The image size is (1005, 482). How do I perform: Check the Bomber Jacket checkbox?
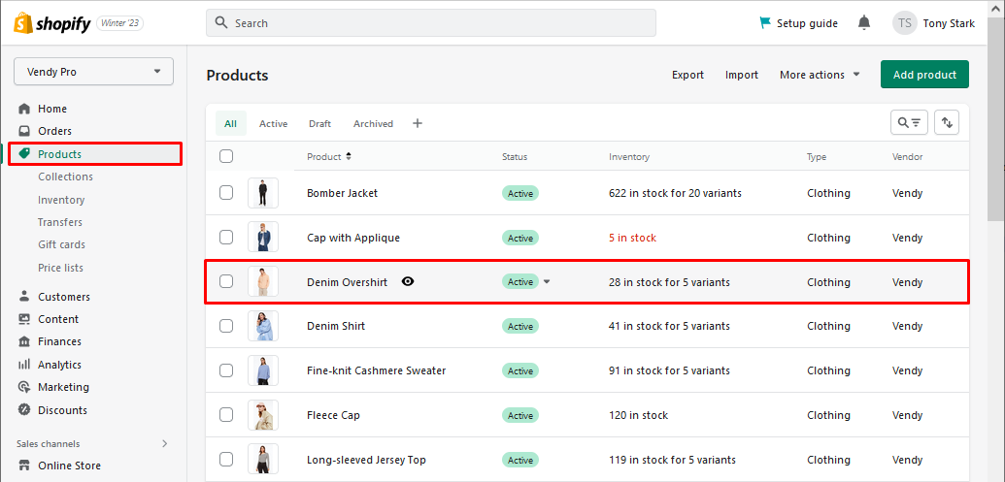[226, 193]
